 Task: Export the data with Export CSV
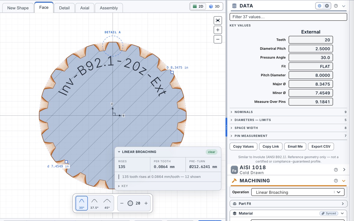click(321, 146)
